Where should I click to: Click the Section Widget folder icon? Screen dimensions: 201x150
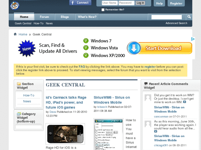tap(19, 84)
